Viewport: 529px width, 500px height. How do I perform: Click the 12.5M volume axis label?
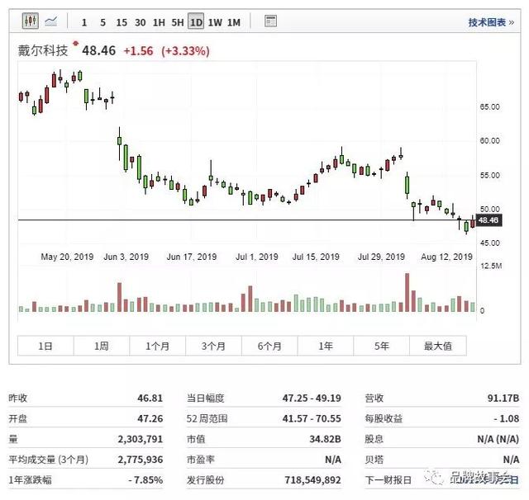tap(491, 266)
